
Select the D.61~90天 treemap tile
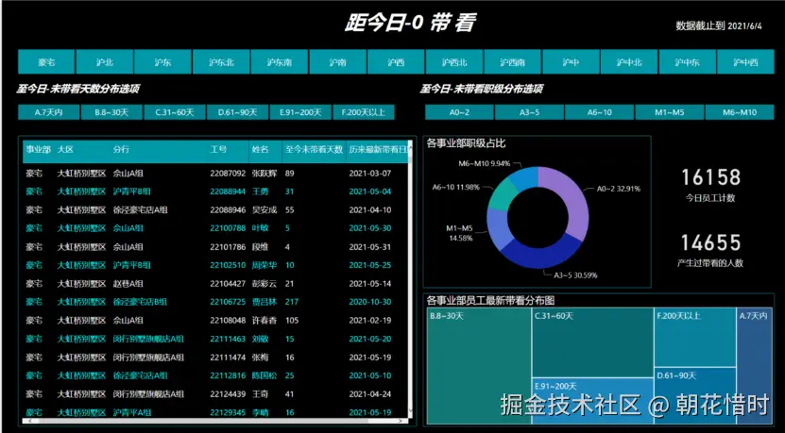[695, 396]
